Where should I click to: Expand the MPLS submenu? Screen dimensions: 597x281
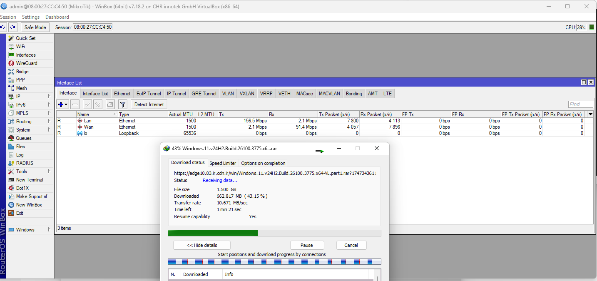tap(49, 113)
